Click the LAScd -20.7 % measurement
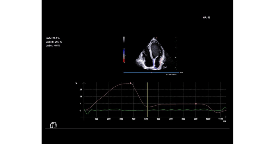This screenshot has width=275, height=144. 54,42
